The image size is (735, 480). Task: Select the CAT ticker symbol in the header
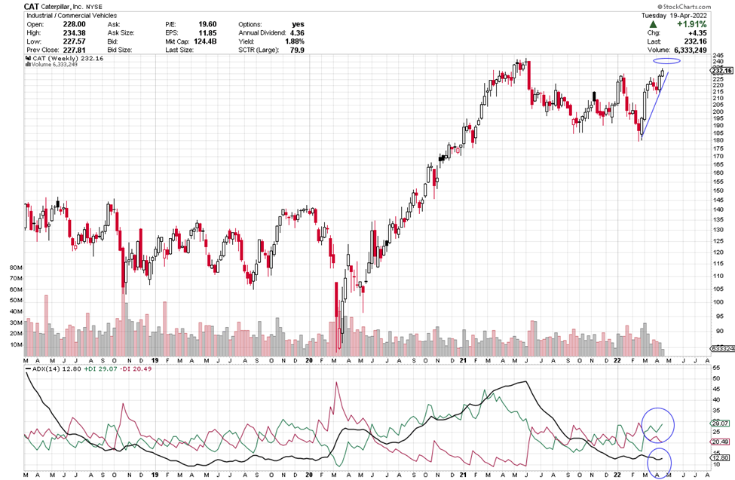pyautogui.click(x=32, y=7)
